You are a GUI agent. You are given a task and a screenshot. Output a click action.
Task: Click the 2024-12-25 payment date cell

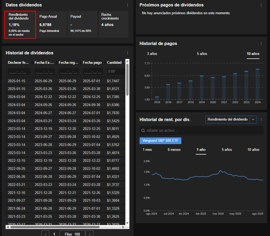92,97
